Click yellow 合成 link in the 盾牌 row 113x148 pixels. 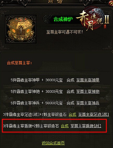65,126
